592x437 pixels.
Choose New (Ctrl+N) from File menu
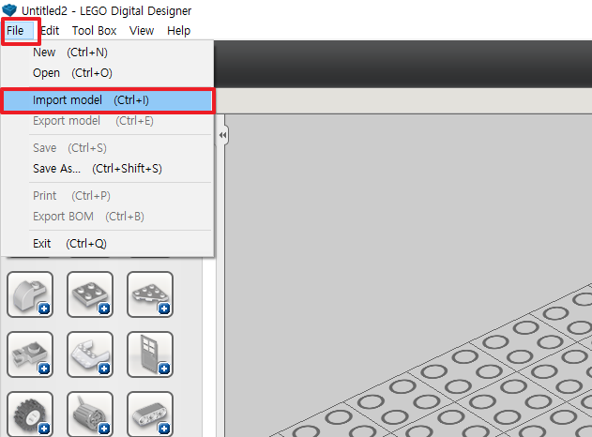[107, 53]
